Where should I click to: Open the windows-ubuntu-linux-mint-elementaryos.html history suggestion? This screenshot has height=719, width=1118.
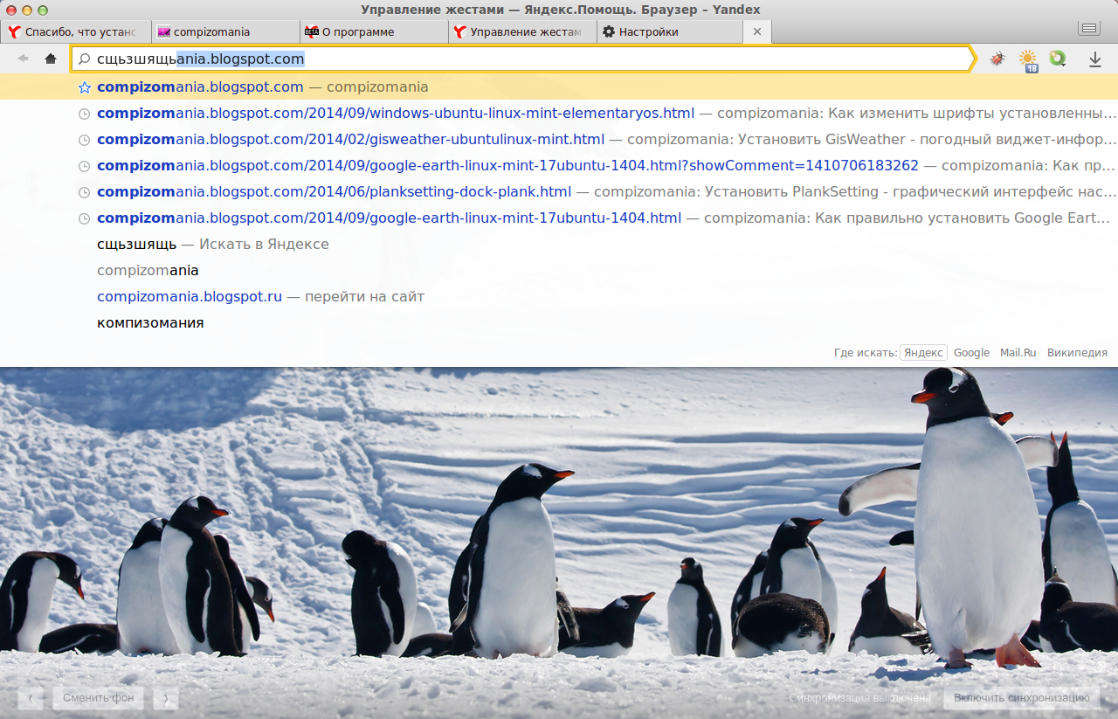coord(559,114)
